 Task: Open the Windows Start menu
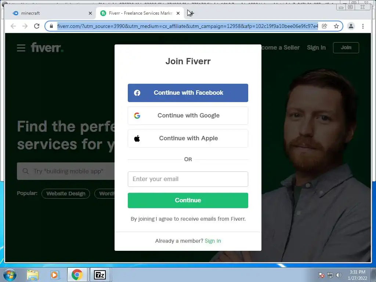[x=10, y=275]
